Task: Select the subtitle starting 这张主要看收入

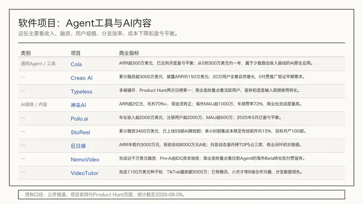Action: (x=98, y=34)
